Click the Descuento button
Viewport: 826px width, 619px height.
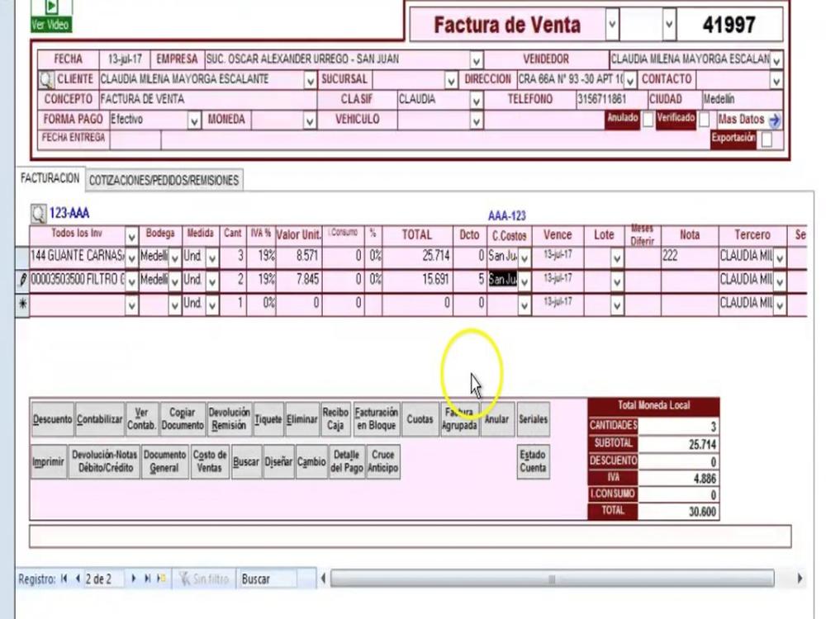(x=53, y=419)
